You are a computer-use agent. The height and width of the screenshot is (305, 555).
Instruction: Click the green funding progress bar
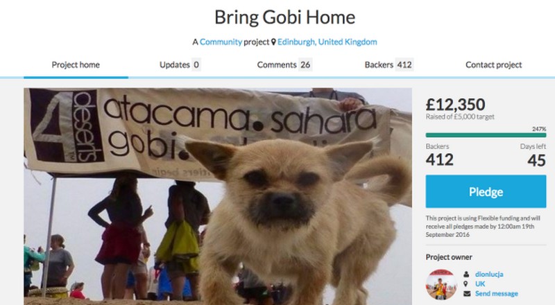(x=486, y=134)
